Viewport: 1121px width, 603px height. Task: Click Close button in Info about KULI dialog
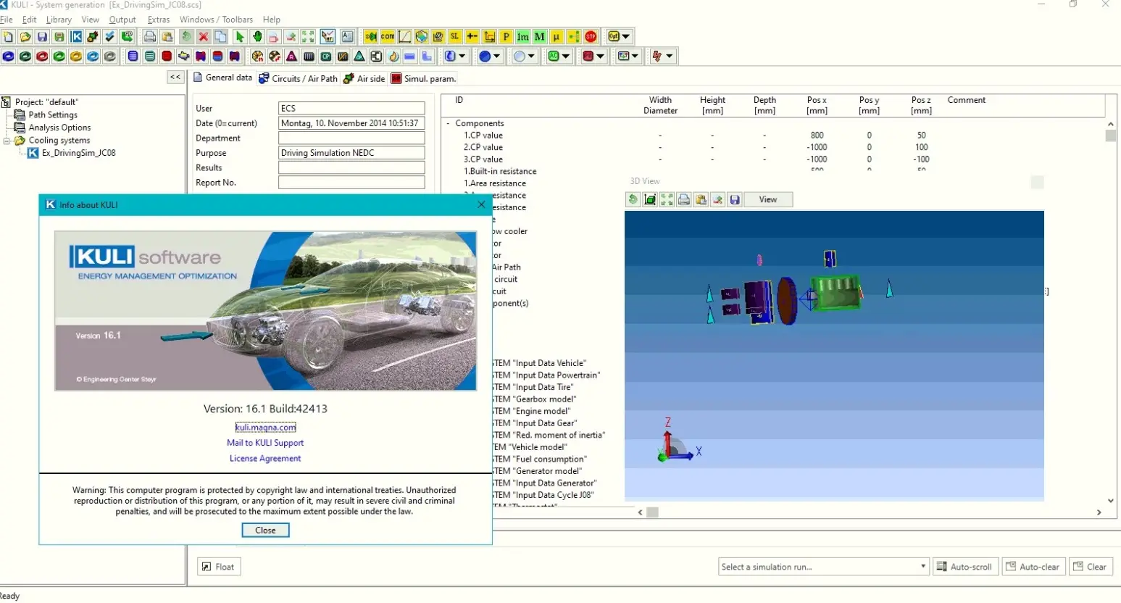265,531
